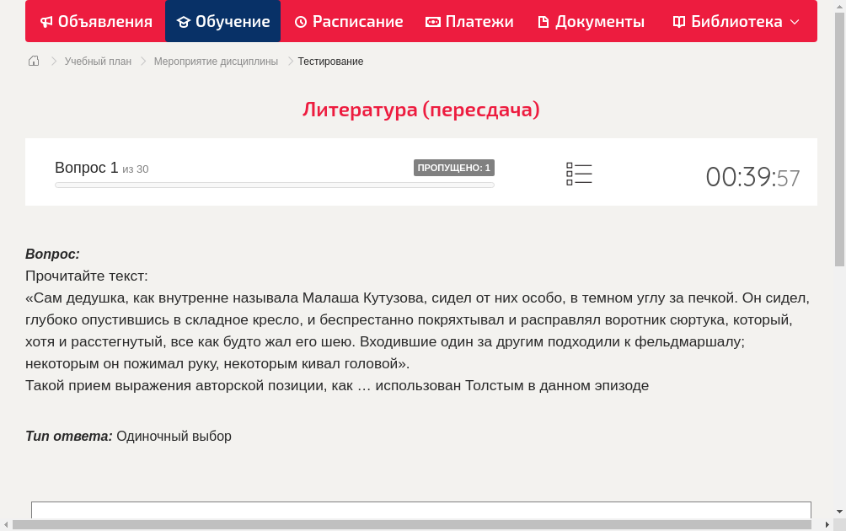This screenshot has height=531, width=846.
Task: Select the graduation cap icon on Обучение
Action: [x=185, y=21]
